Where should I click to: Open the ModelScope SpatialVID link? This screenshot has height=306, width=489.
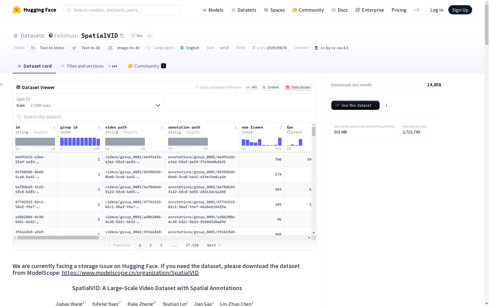130,273
